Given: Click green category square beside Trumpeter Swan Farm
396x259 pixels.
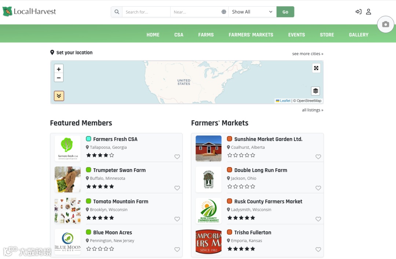Looking at the screenshot, I should pyautogui.click(x=88, y=170).
